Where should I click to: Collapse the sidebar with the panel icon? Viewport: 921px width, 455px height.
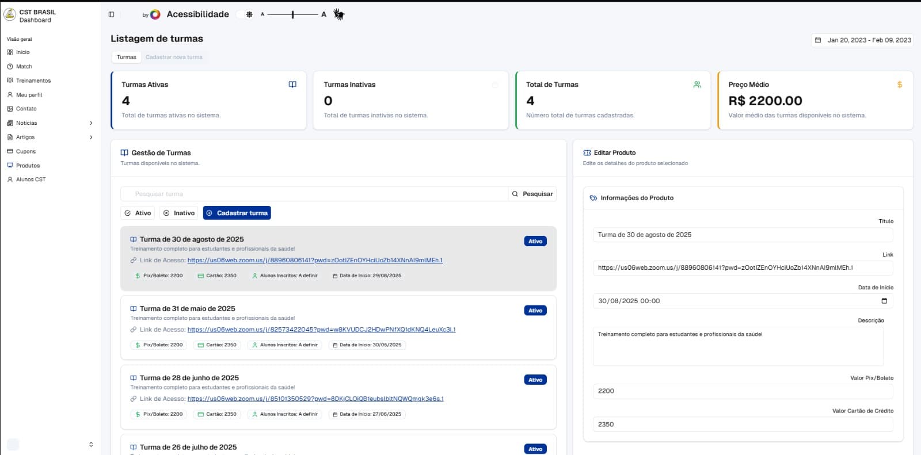(112, 14)
